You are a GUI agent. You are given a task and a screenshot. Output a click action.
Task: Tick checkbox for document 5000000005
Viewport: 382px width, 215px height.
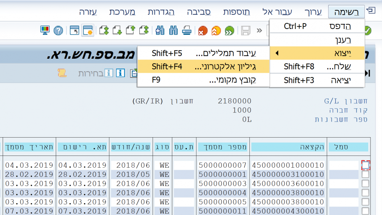[x=366, y=202]
